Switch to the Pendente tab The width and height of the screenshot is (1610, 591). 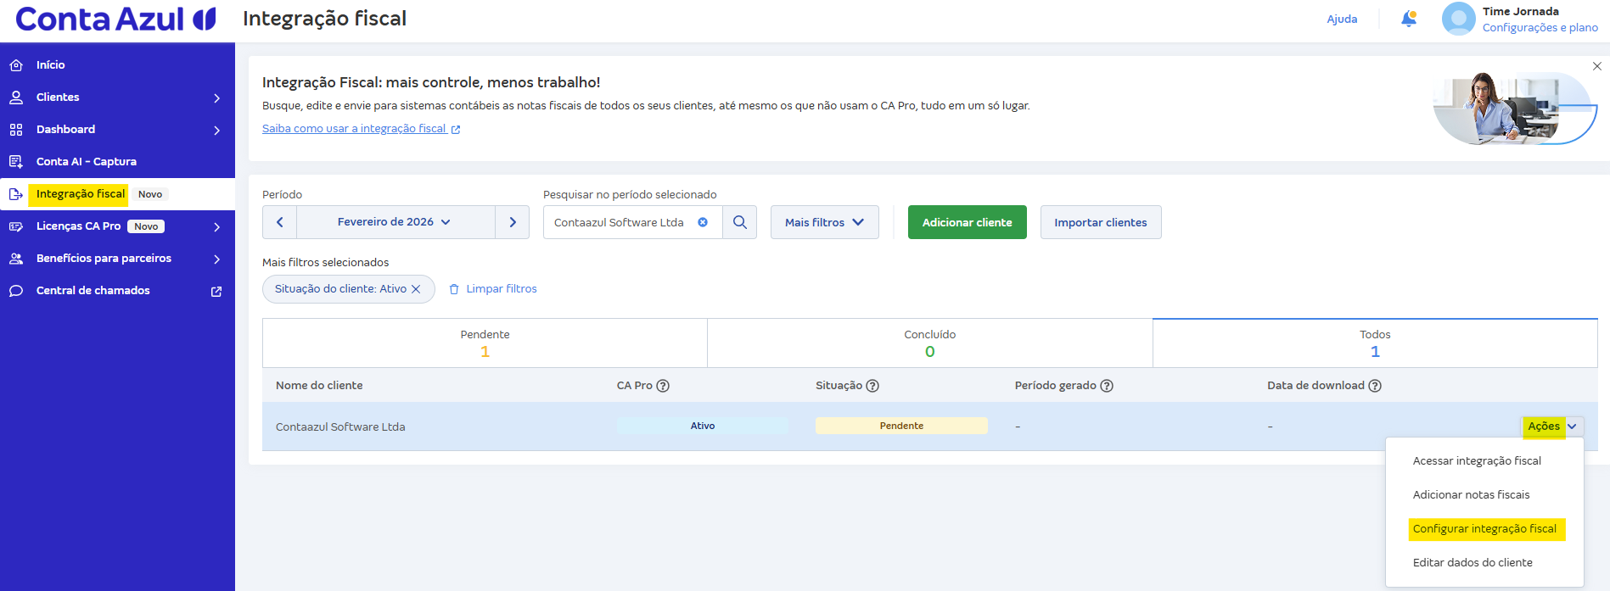click(x=485, y=343)
